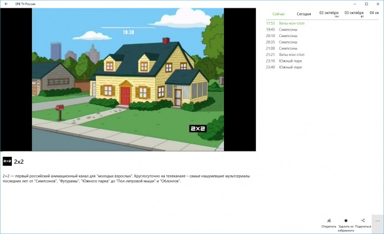Select the 23:10 Южный парк program
Screen dimensions: 384x234
click(x=284, y=61)
